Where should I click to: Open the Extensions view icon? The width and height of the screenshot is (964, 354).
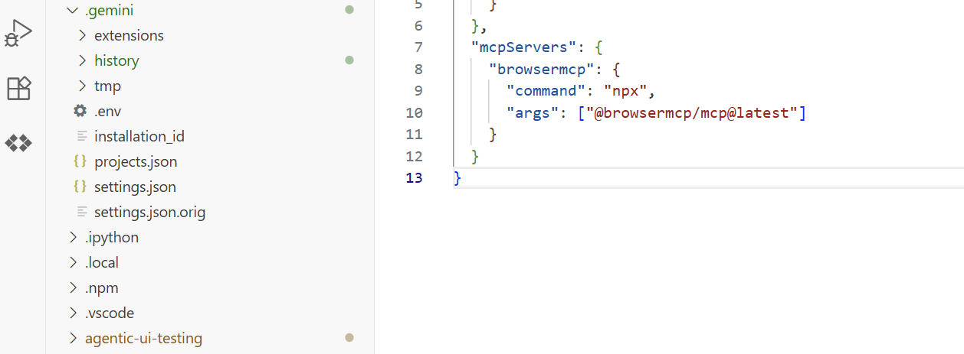coord(18,89)
